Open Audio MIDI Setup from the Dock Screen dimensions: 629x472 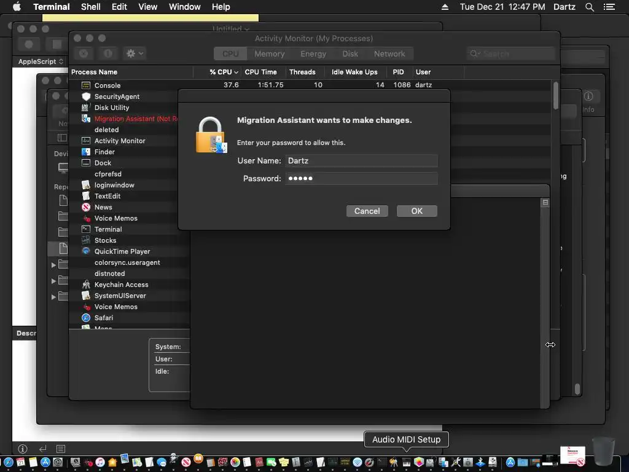coord(407,462)
